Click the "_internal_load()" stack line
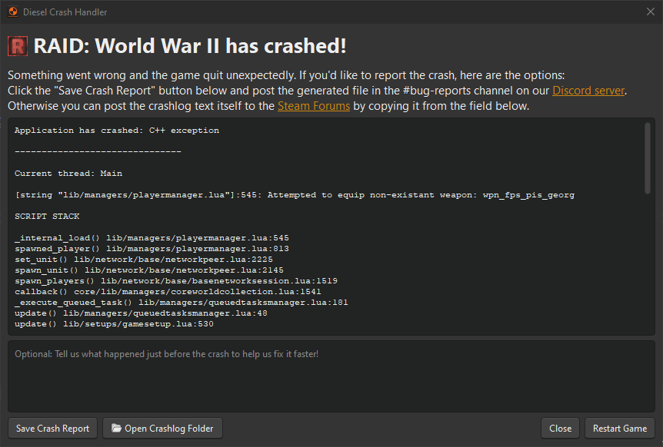The height and width of the screenshot is (447, 663). pos(152,238)
